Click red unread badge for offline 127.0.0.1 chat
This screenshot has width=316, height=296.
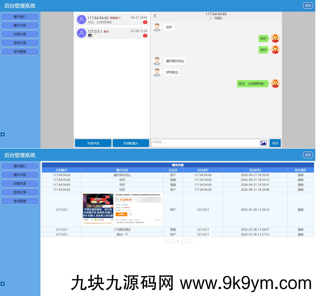tap(145, 36)
